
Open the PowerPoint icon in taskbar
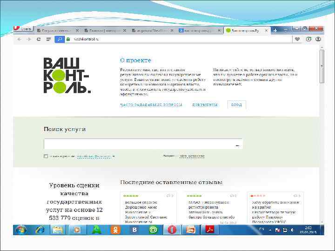pos(191,230)
